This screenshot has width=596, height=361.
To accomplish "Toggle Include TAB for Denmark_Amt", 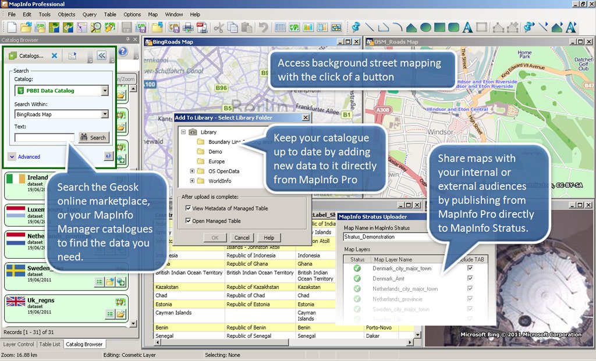I will click(x=470, y=278).
